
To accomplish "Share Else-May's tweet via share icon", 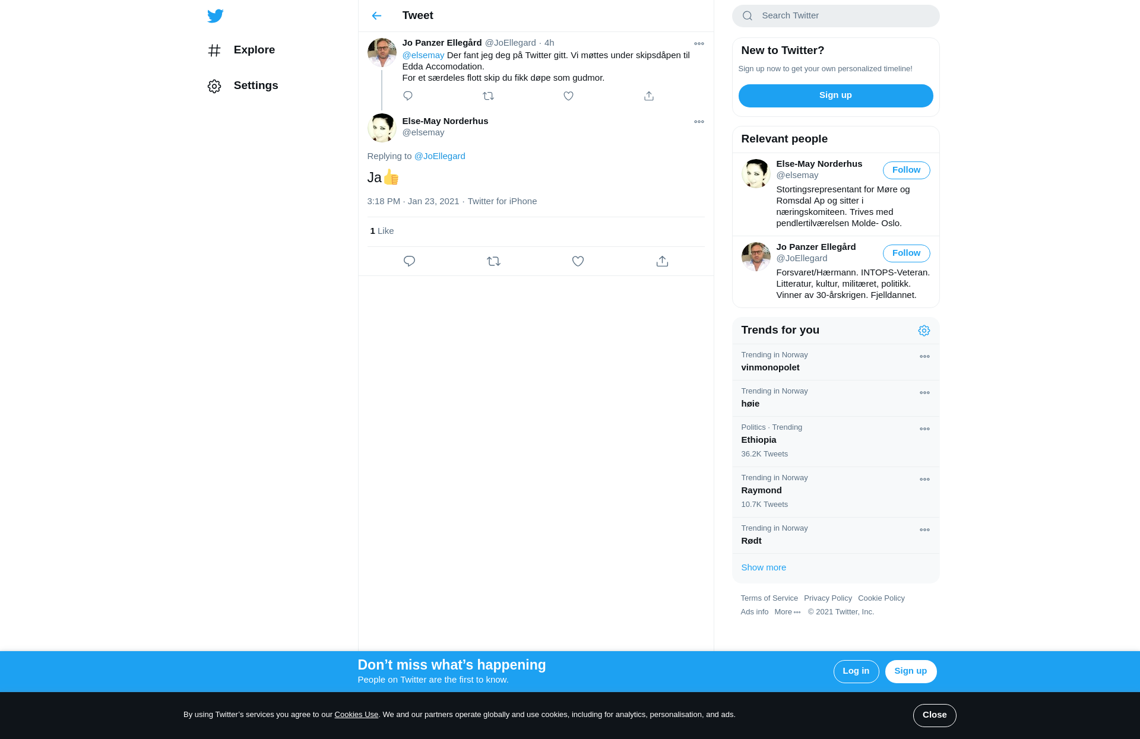I will click(x=662, y=261).
